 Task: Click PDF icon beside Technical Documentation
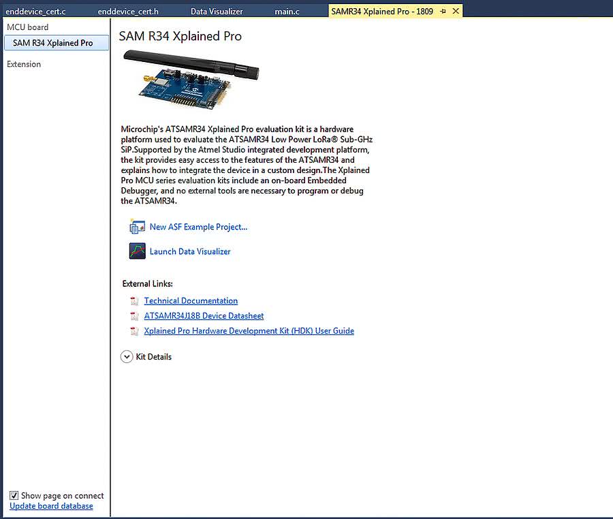coord(134,301)
